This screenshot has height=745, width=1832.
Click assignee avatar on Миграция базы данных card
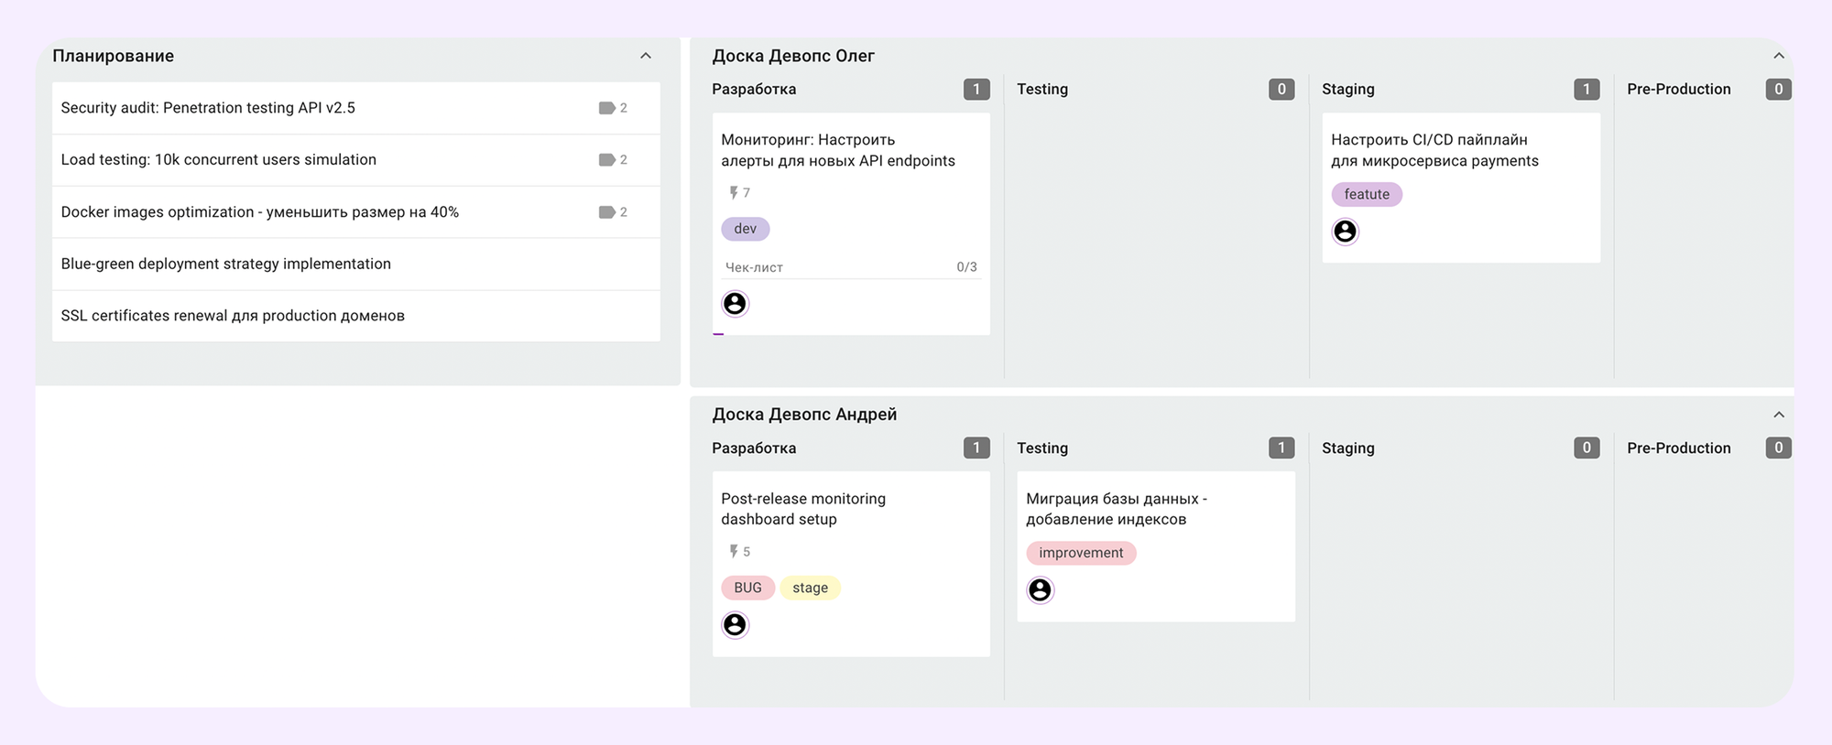1040,590
